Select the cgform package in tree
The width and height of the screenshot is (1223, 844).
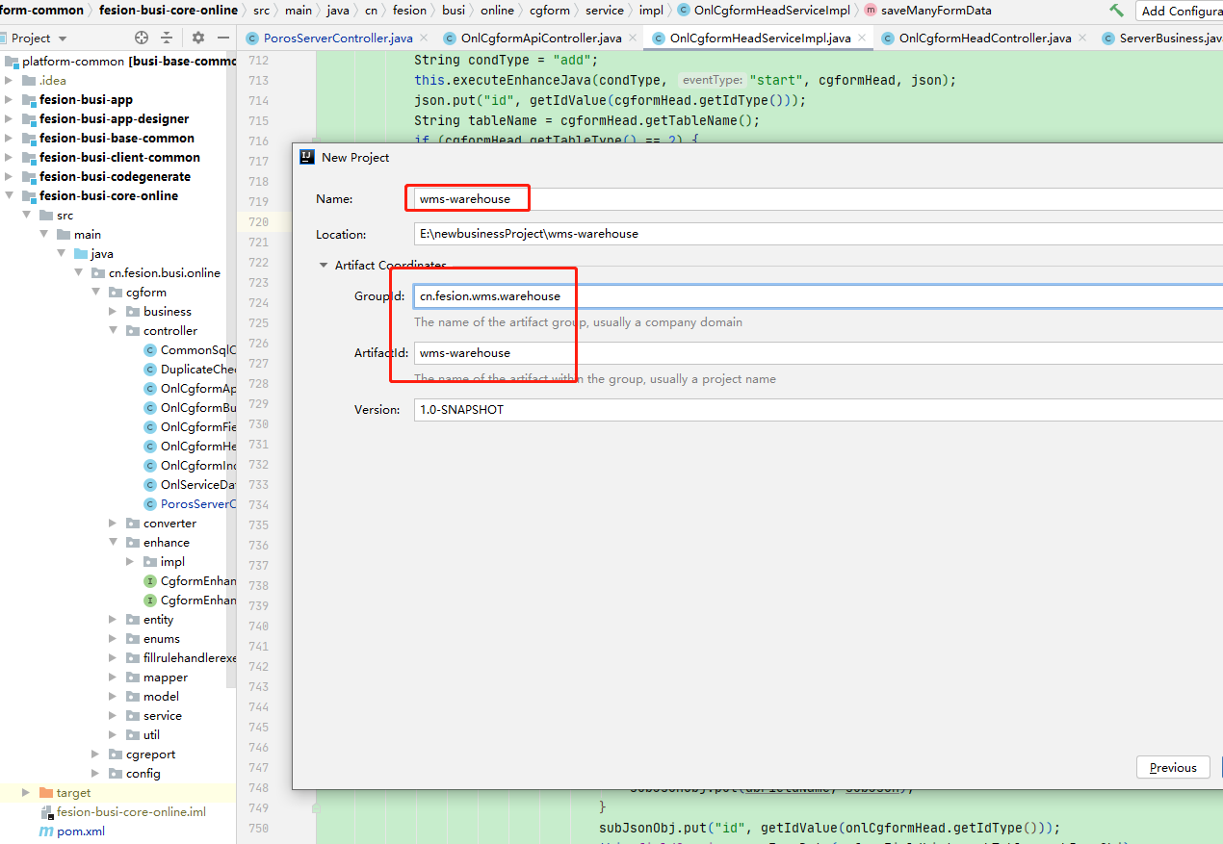(x=145, y=292)
